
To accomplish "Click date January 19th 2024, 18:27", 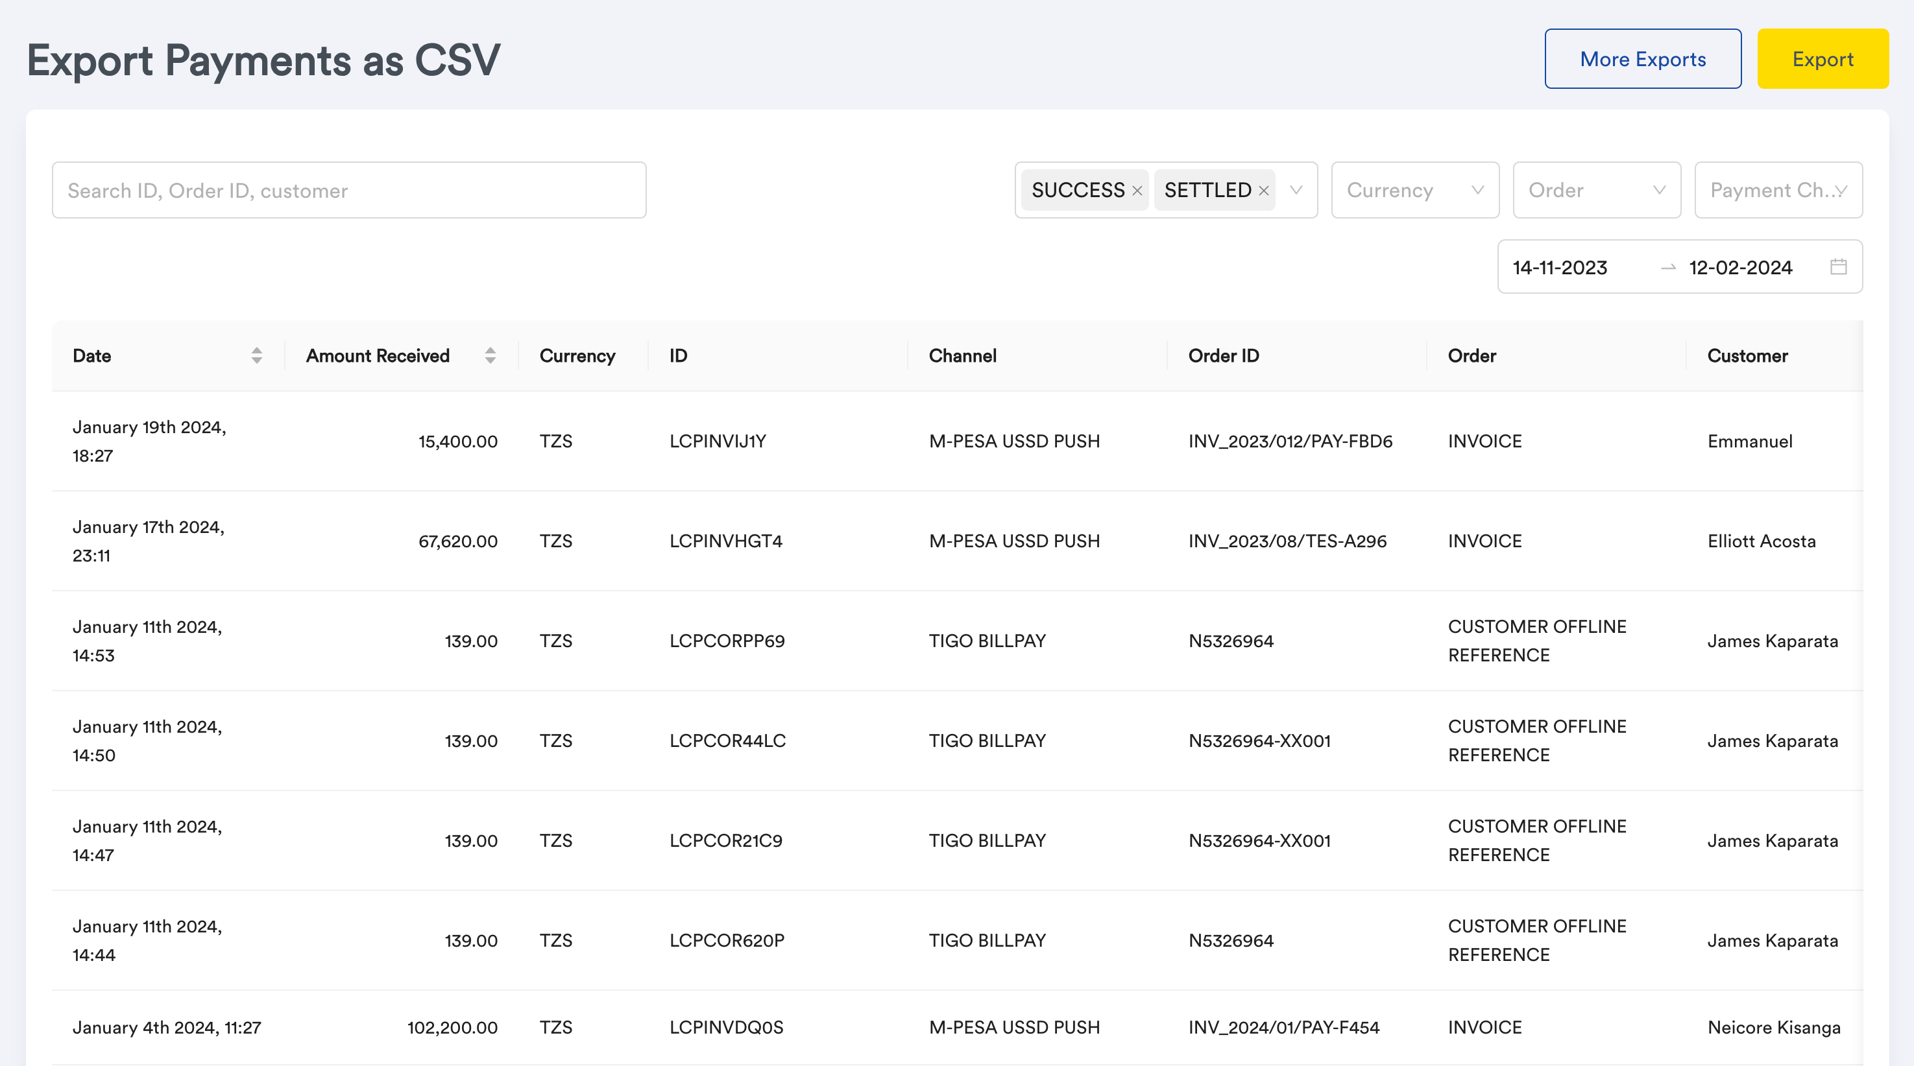I will click(x=149, y=441).
